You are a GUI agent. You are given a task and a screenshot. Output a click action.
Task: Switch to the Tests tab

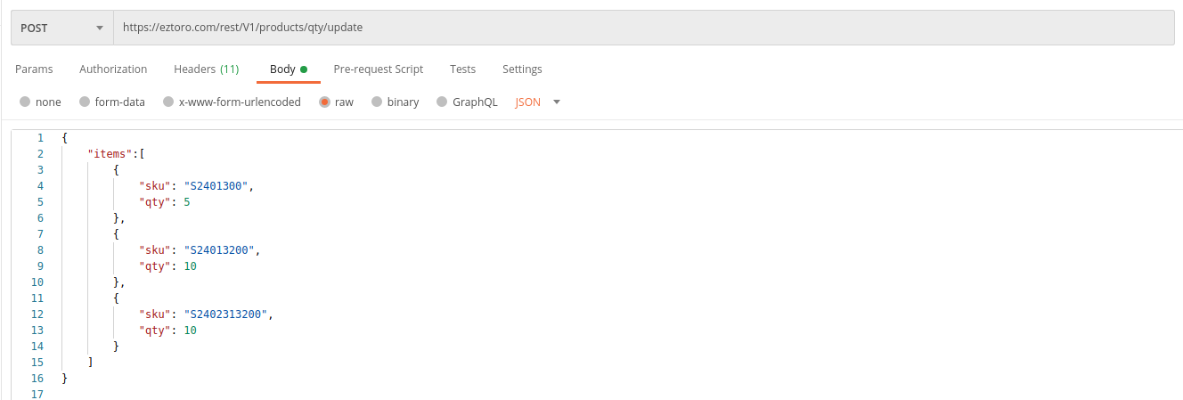tap(462, 69)
